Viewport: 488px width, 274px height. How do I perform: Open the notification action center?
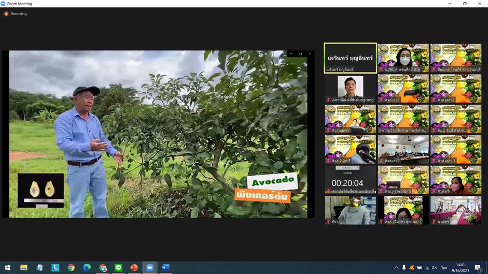(x=478, y=268)
